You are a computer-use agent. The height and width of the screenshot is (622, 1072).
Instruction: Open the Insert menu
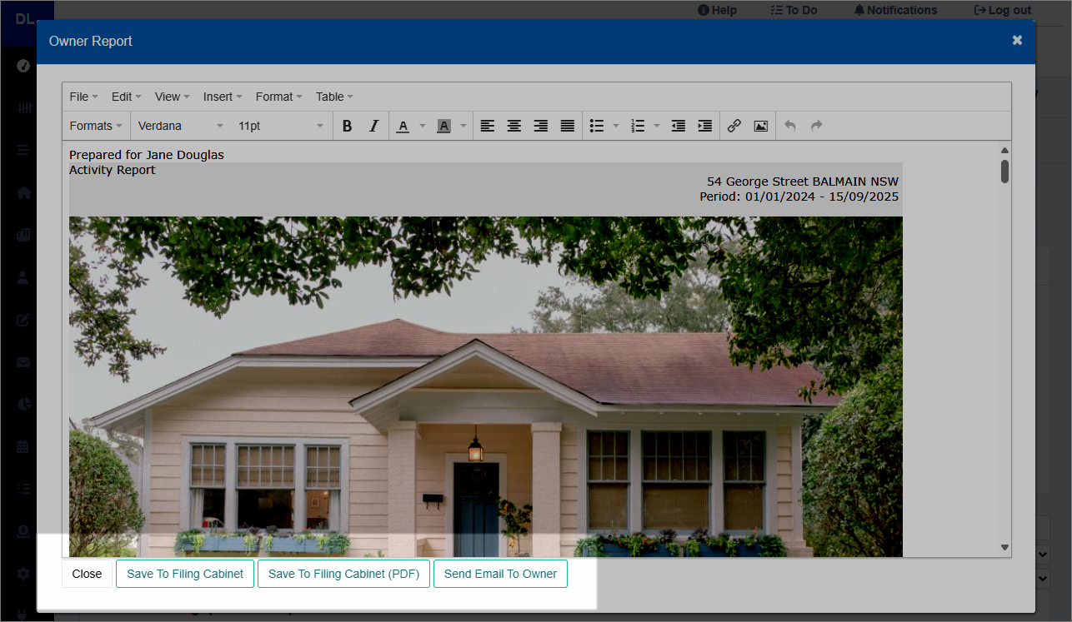[223, 97]
